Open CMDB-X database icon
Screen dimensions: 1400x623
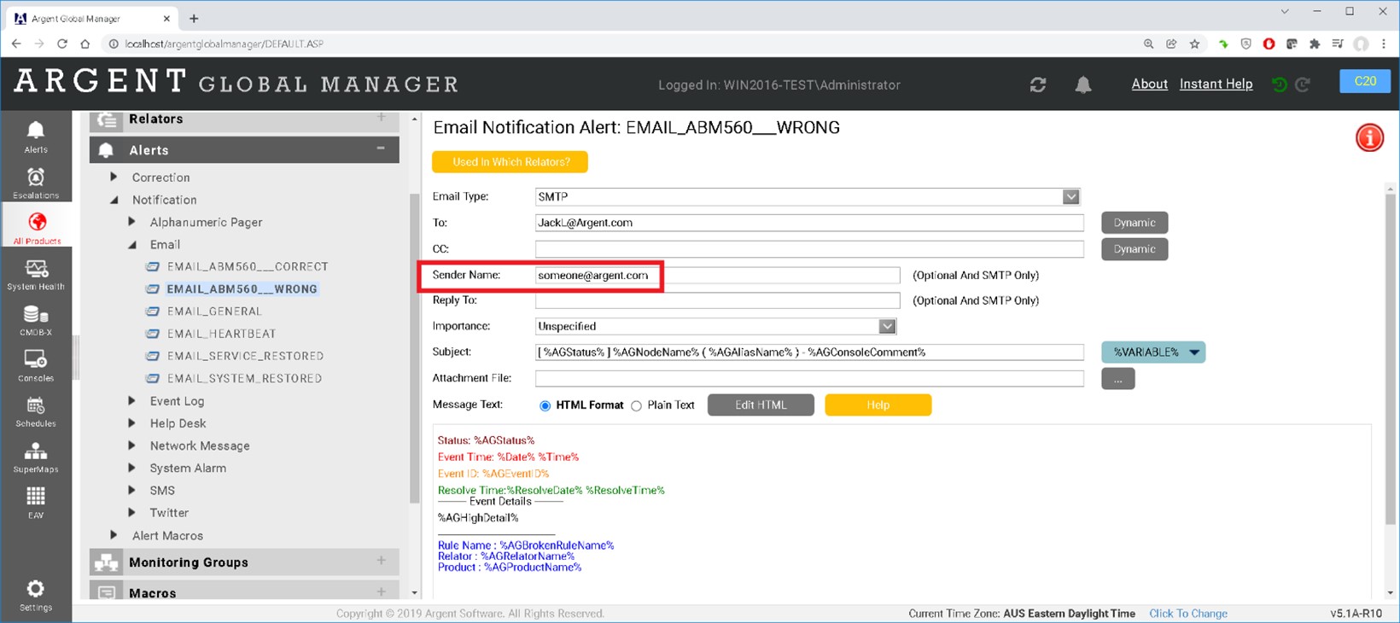click(x=36, y=320)
